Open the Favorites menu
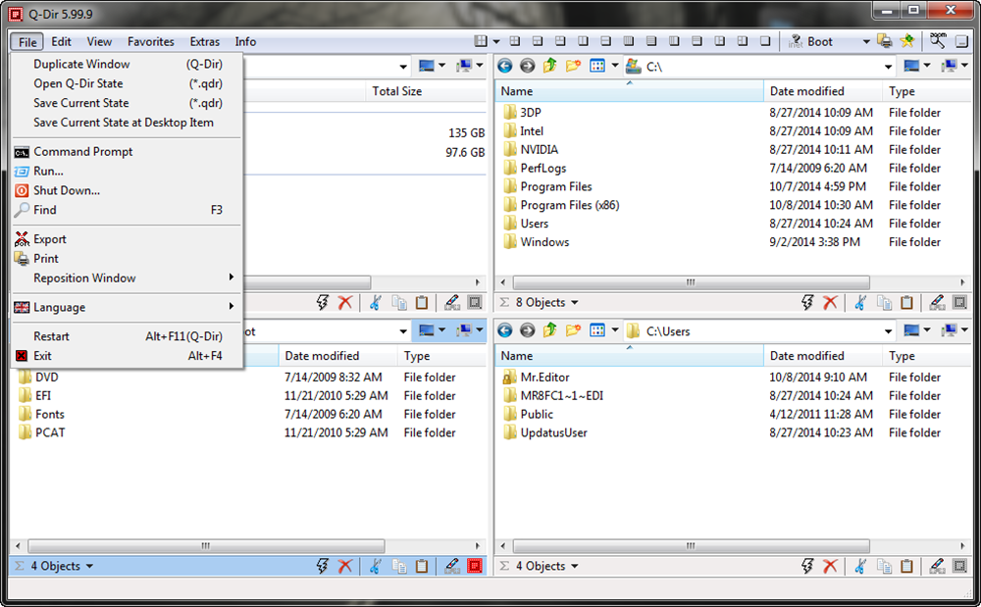 pos(151,42)
